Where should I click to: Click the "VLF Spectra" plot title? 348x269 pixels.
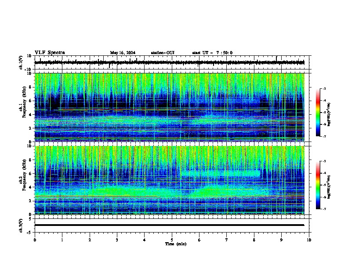click(50, 53)
